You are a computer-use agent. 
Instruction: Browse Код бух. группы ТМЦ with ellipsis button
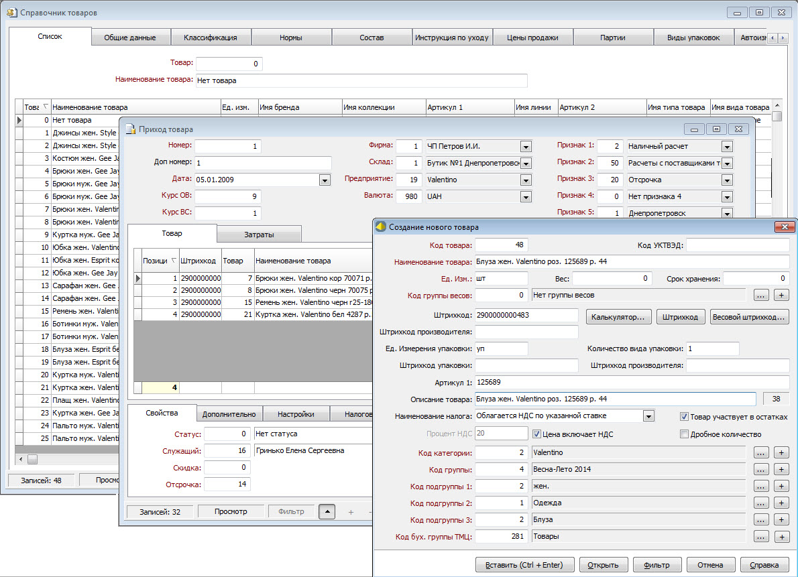pyautogui.click(x=760, y=536)
